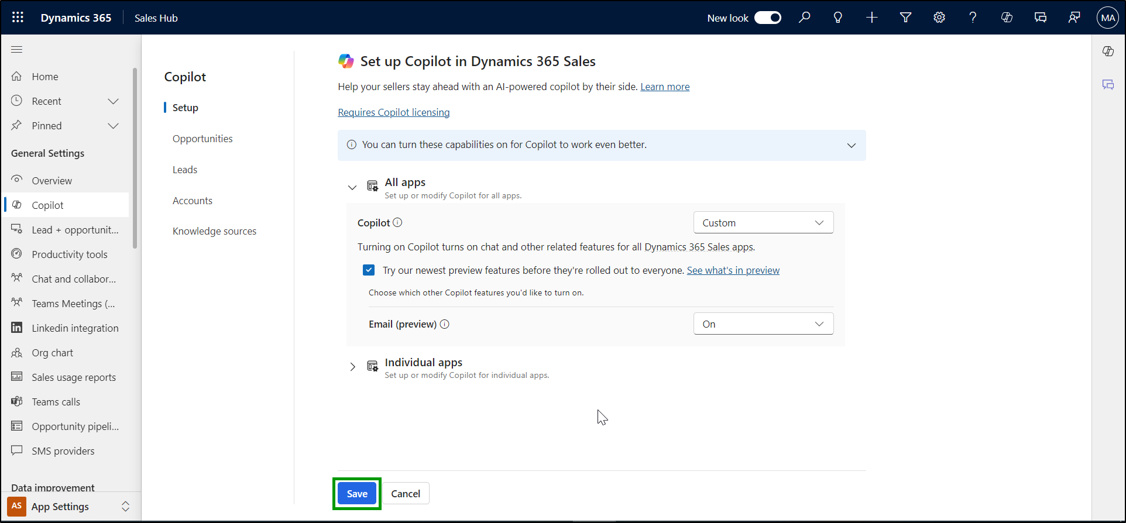
Task: Open the settings gear icon
Action: (939, 18)
